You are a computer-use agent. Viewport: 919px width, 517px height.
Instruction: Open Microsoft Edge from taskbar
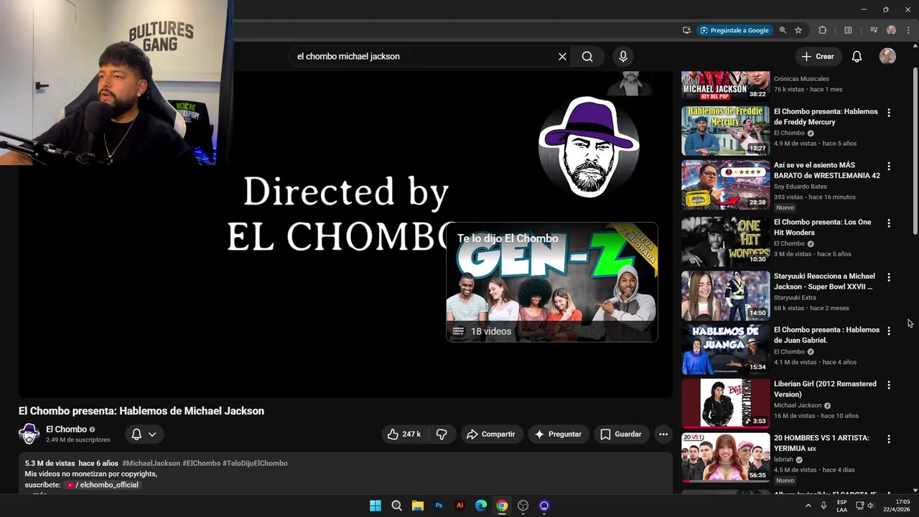(481, 506)
